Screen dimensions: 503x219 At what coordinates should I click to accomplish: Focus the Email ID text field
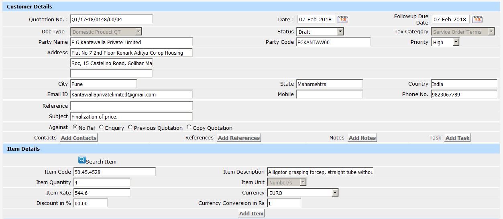click(131, 94)
